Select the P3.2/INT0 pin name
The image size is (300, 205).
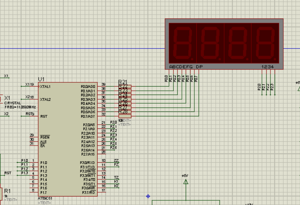88,171
